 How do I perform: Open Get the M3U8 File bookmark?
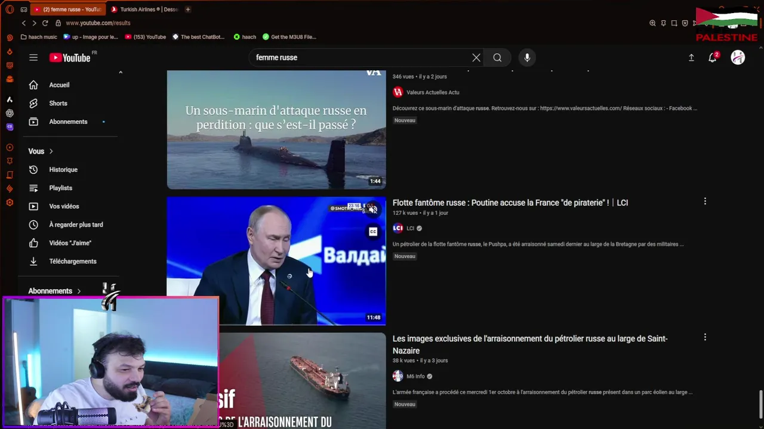point(289,37)
